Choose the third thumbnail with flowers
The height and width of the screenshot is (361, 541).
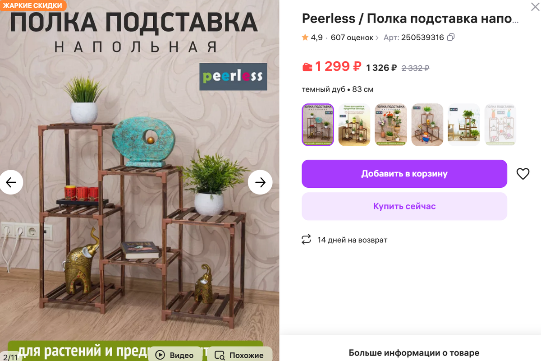pyautogui.click(x=391, y=125)
